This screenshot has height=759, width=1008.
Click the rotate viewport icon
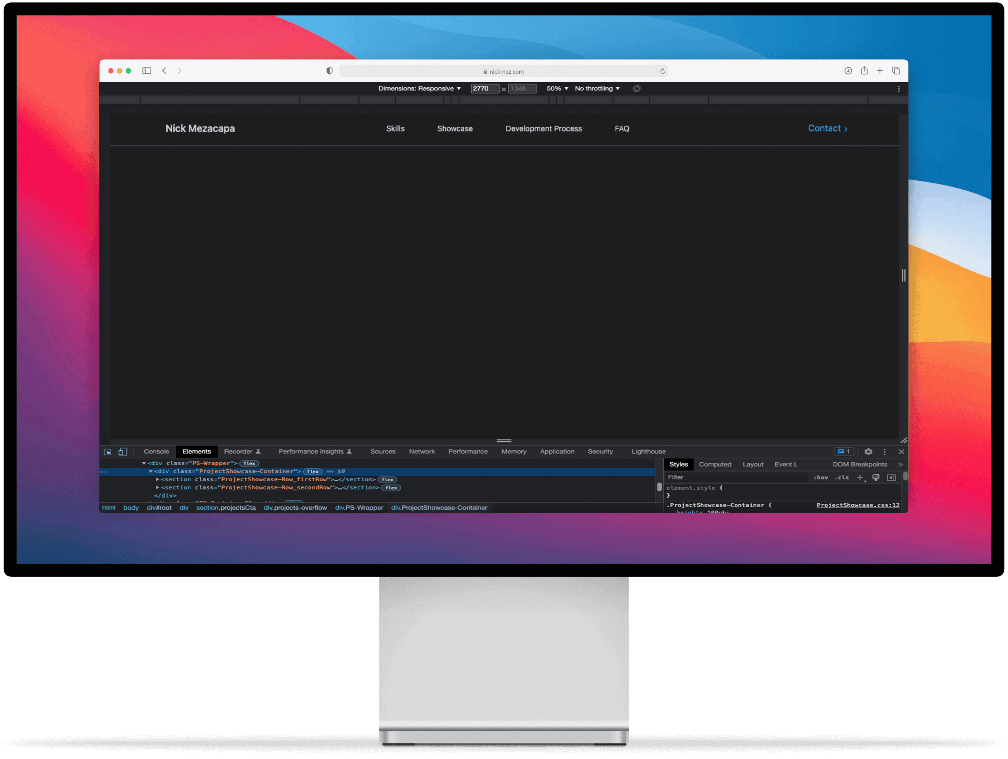636,88
